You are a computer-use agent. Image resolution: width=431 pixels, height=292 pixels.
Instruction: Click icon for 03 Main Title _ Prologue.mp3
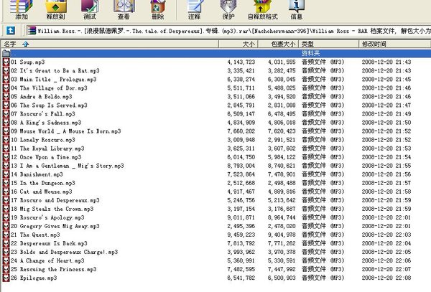(x=6, y=80)
